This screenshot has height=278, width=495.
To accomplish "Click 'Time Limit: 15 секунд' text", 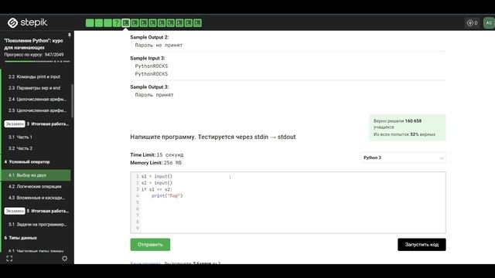I will point(156,154).
